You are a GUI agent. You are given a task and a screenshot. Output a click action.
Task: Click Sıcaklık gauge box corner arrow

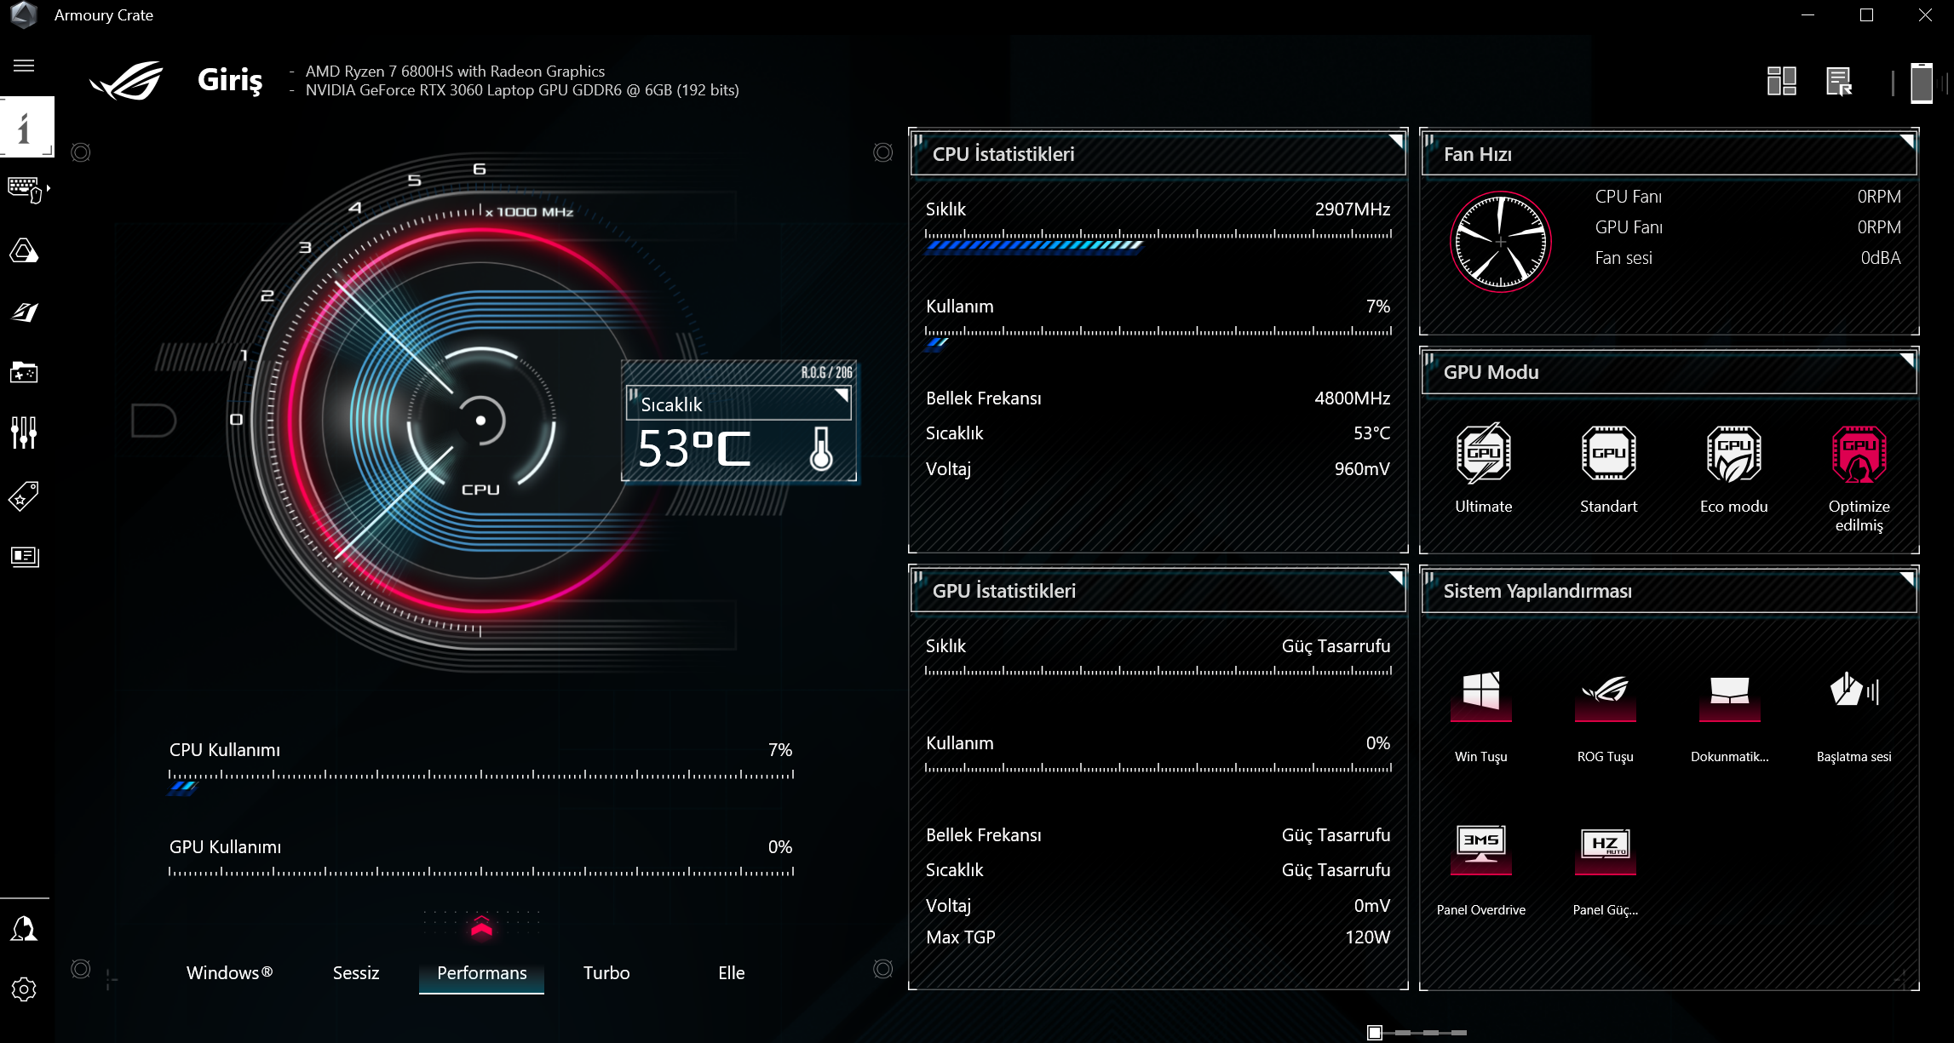(x=842, y=394)
